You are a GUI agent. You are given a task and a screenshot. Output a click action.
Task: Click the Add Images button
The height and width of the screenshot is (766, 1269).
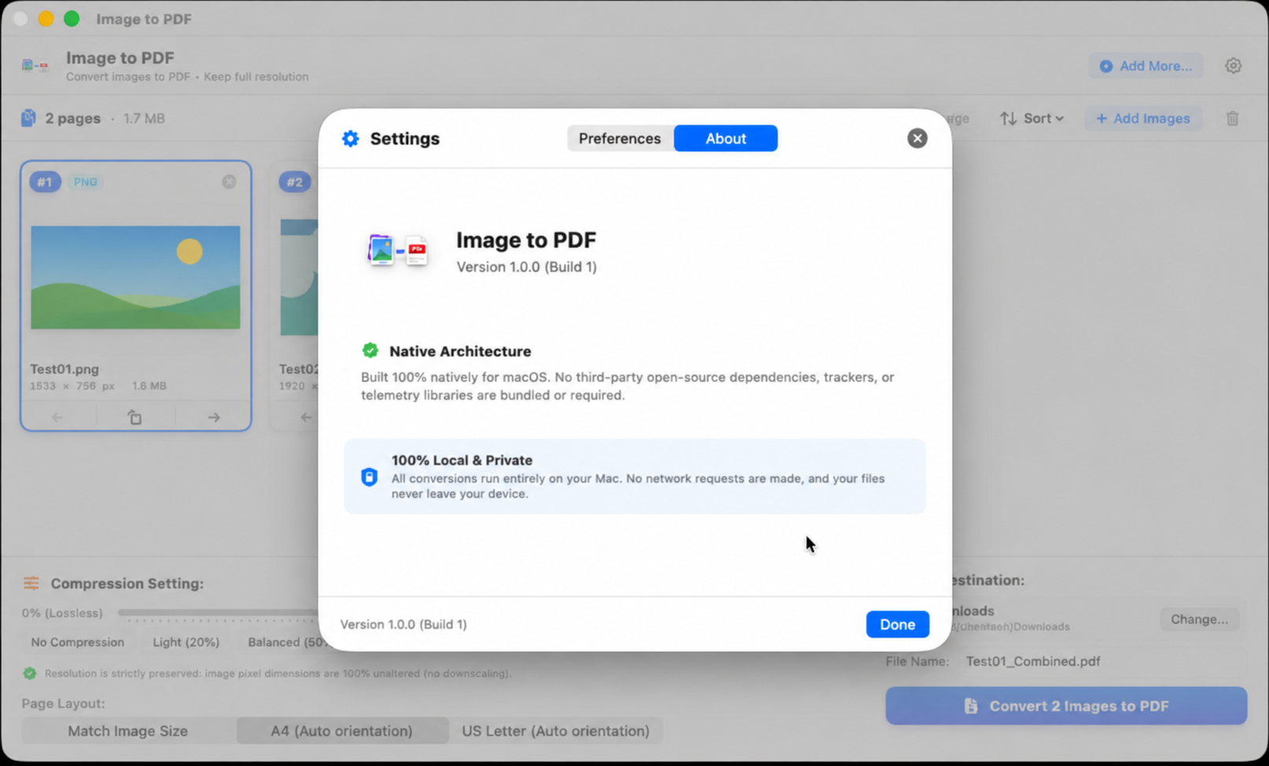point(1143,119)
